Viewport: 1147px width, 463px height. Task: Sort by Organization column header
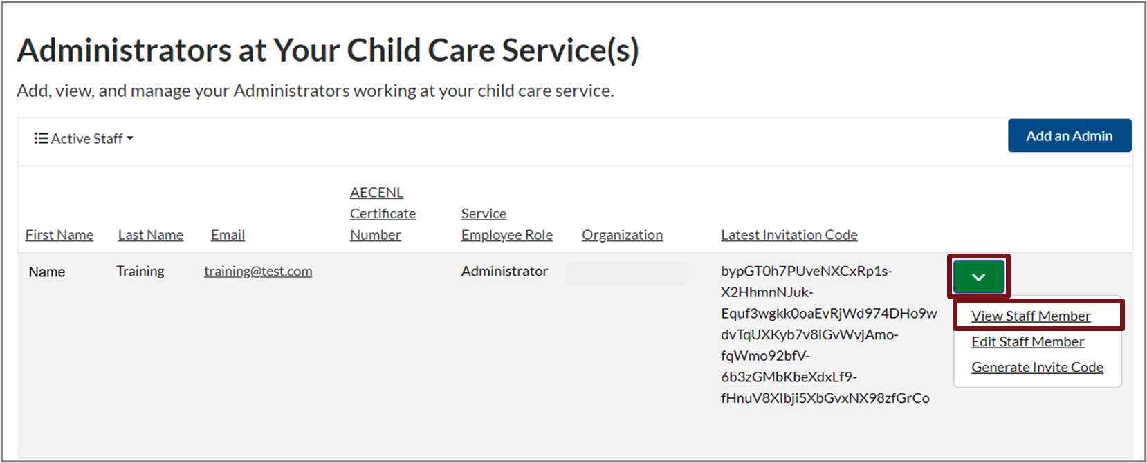pos(622,235)
